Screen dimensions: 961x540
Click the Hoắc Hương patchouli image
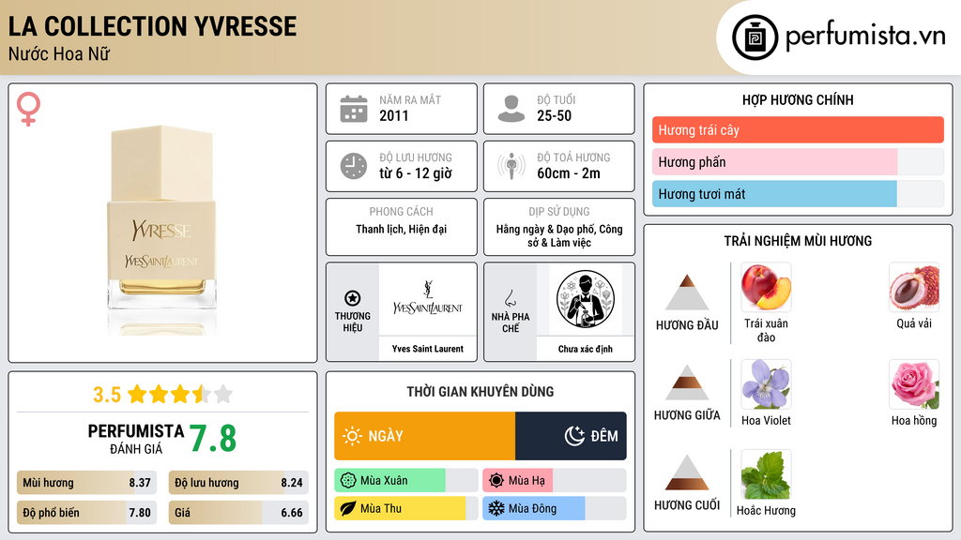pos(766,474)
